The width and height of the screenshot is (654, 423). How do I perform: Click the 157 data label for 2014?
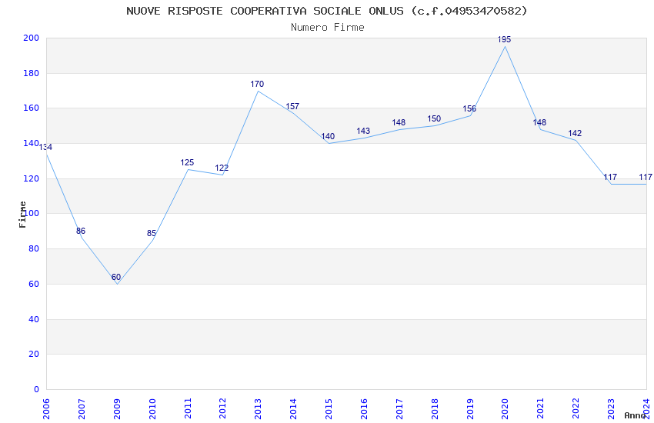tap(292, 107)
